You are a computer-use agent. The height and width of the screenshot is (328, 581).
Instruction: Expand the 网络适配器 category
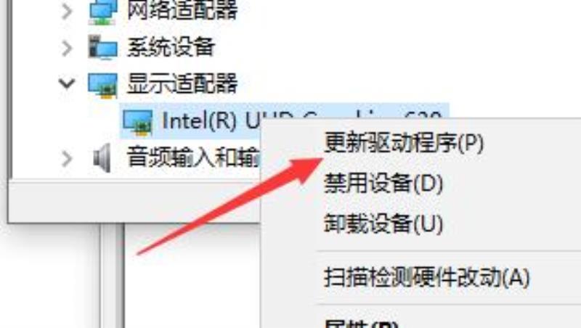point(67,11)
